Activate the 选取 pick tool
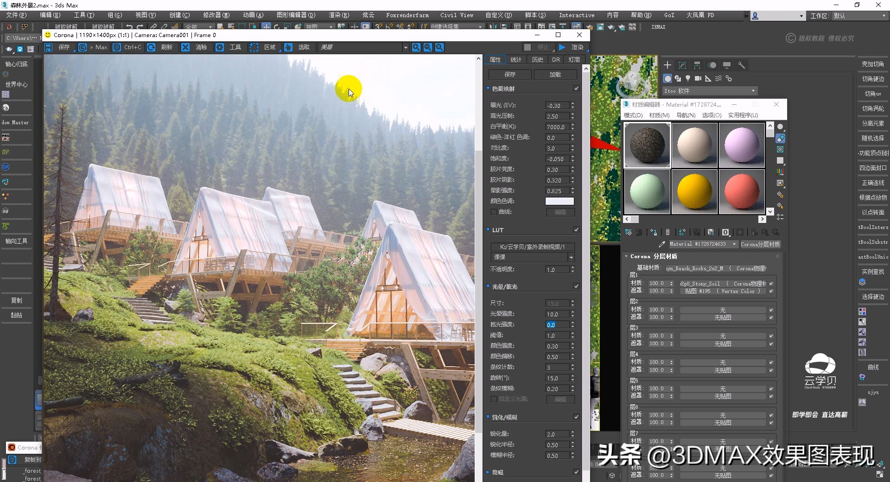The image size is (890, 482). [x=288, y=47]
